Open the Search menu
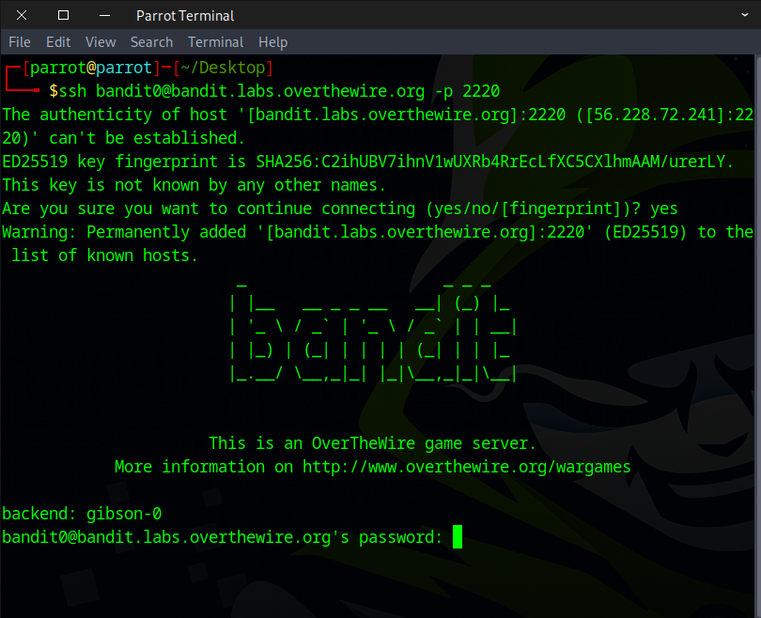761x618 pixels. pyautogui.click(x=151, y=42)
